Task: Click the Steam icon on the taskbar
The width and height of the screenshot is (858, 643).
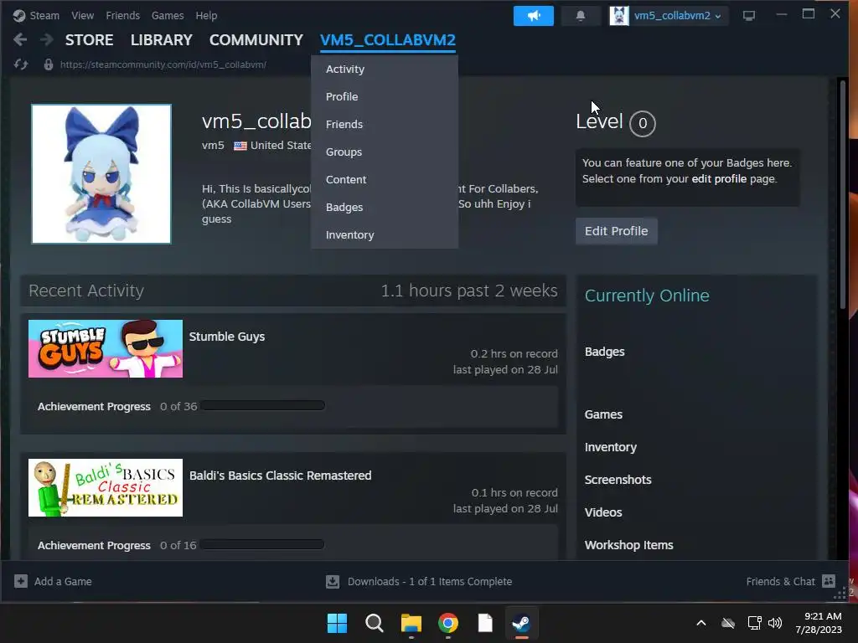Action: click(x=521, y=623)
